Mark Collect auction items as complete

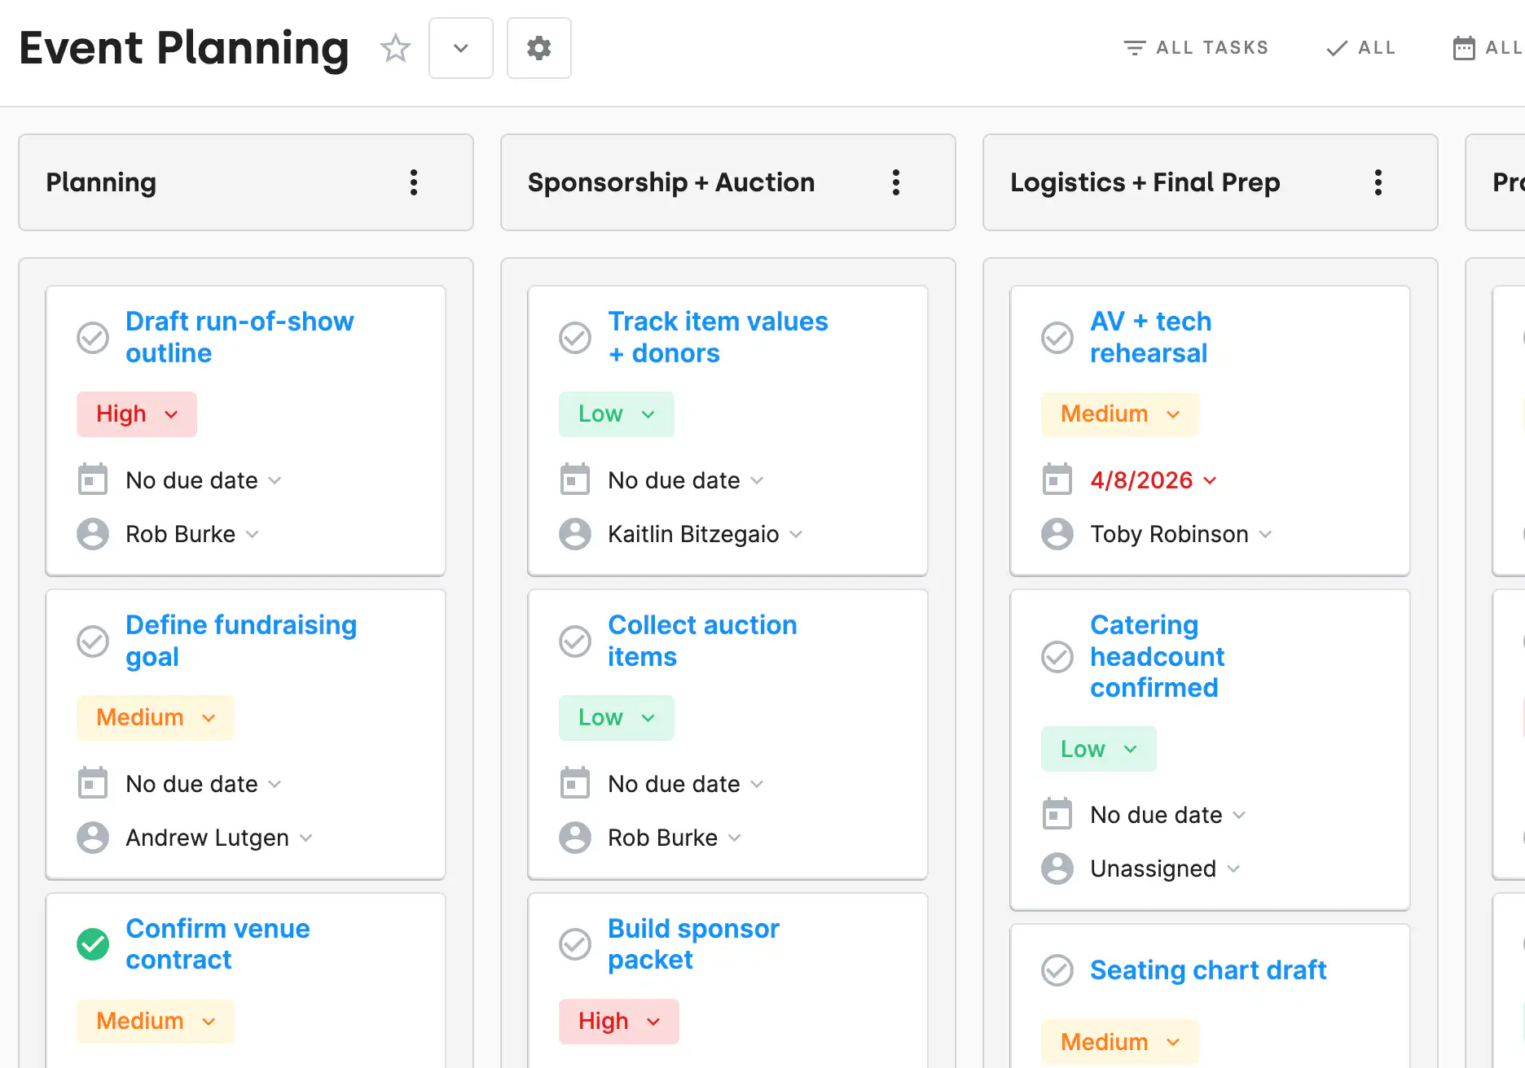575,641
